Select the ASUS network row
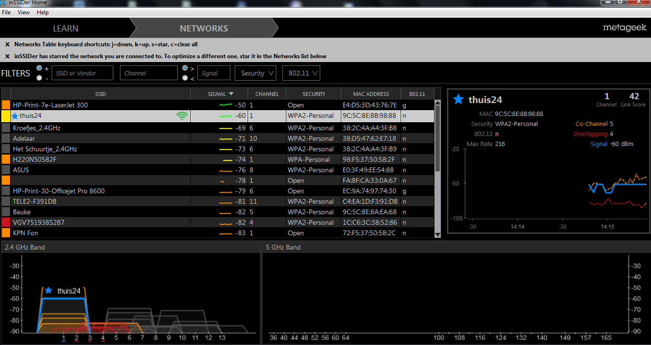The width and height of the screenshot is (651, 345). 218,170
